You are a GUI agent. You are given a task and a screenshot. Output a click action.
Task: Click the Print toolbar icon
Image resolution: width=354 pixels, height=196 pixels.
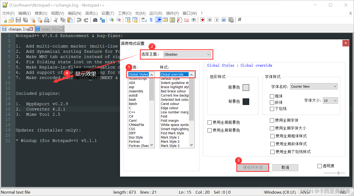click(46, 20)
